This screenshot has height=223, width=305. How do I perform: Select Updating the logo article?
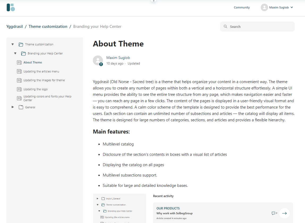35,89
